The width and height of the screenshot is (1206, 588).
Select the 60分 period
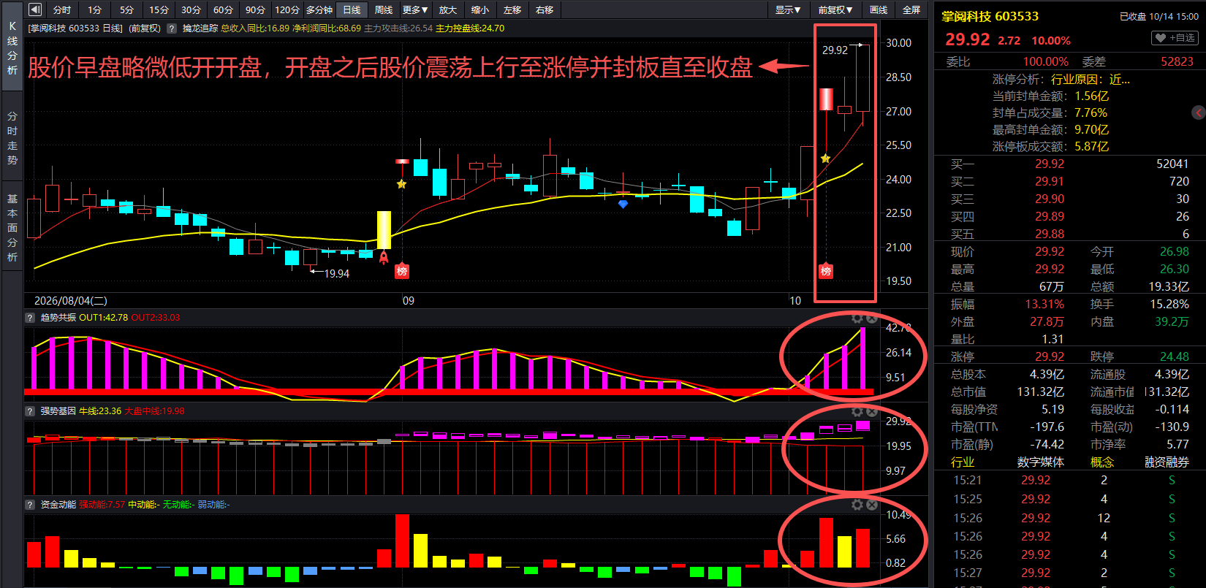[x=223, y=9]
